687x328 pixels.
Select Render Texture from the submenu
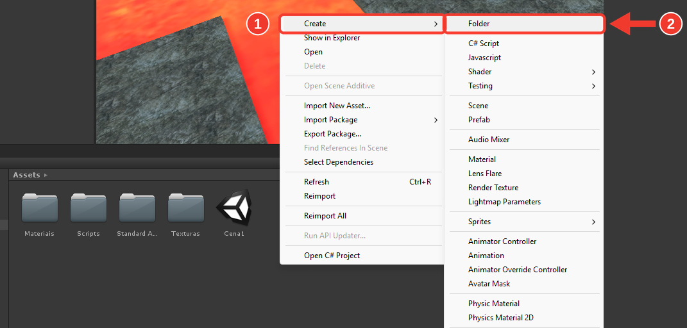[x=524, y=187]
